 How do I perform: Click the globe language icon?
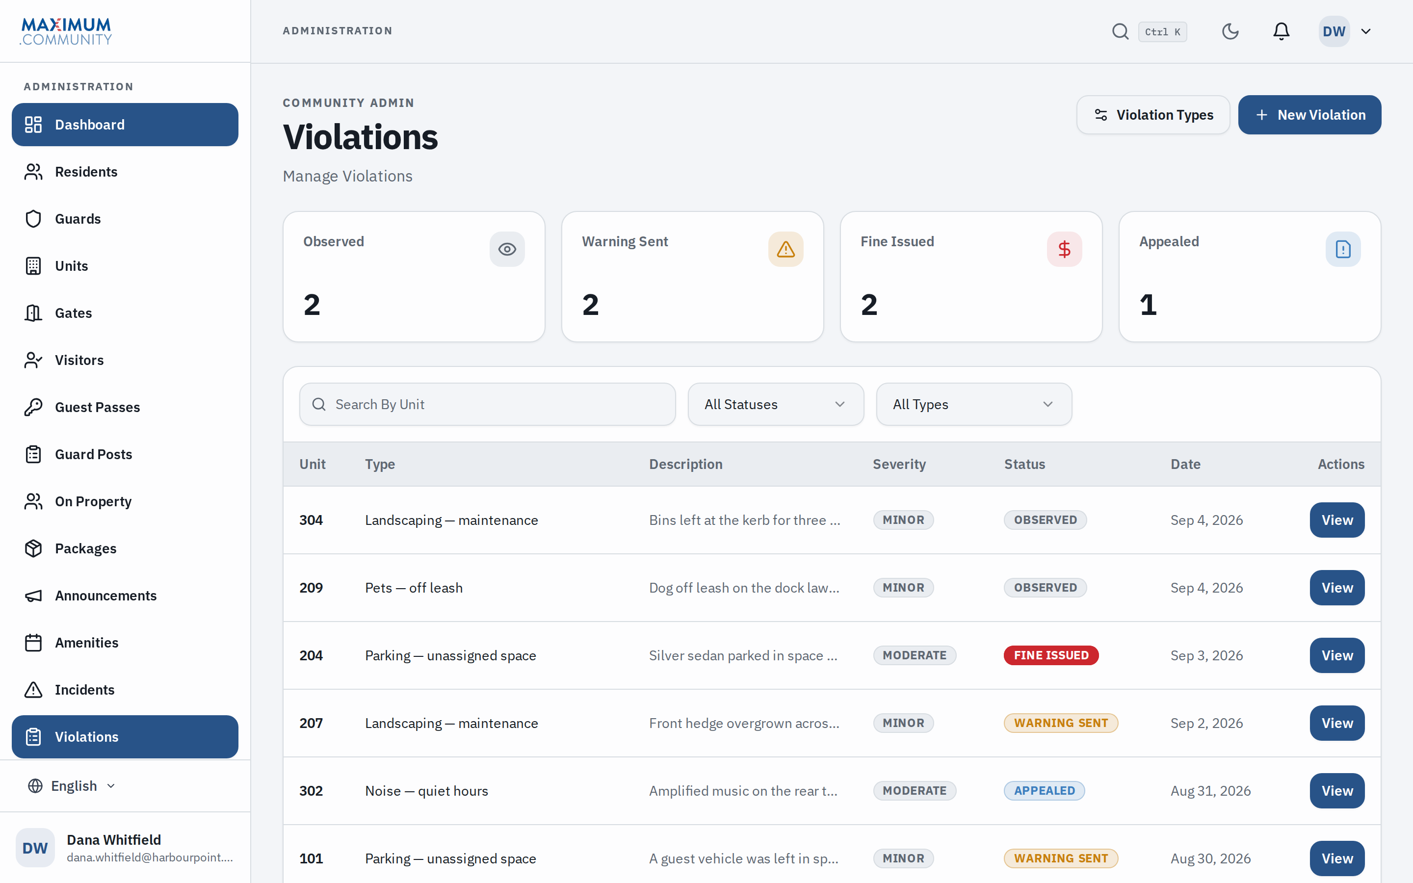pos(35,786)
